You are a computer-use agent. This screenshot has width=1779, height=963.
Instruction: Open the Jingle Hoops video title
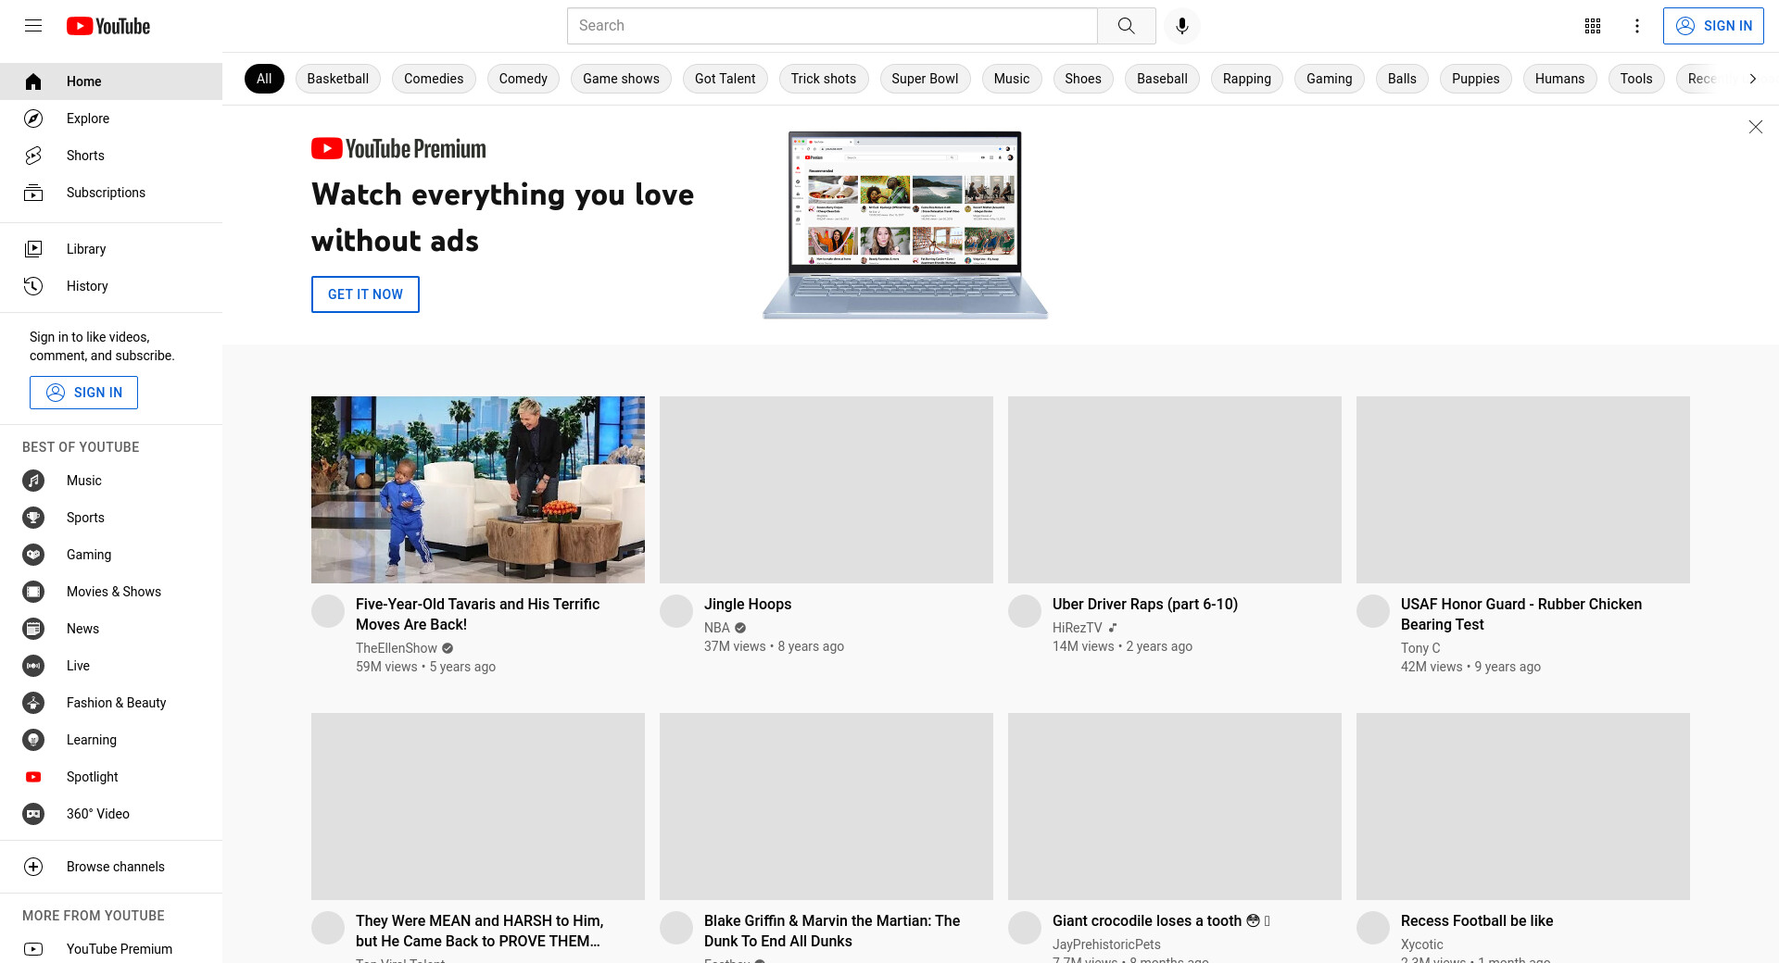pyautogui.click(x=748, y=604)
